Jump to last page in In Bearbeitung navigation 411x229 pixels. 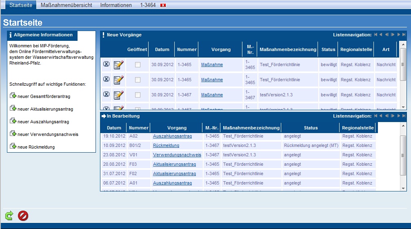pyautogui.click(x=404, y=116)
